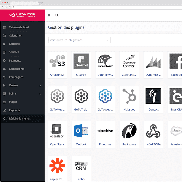The image size is (182, 182).
Task: Click the browser address bar
Action: [95, 7]
